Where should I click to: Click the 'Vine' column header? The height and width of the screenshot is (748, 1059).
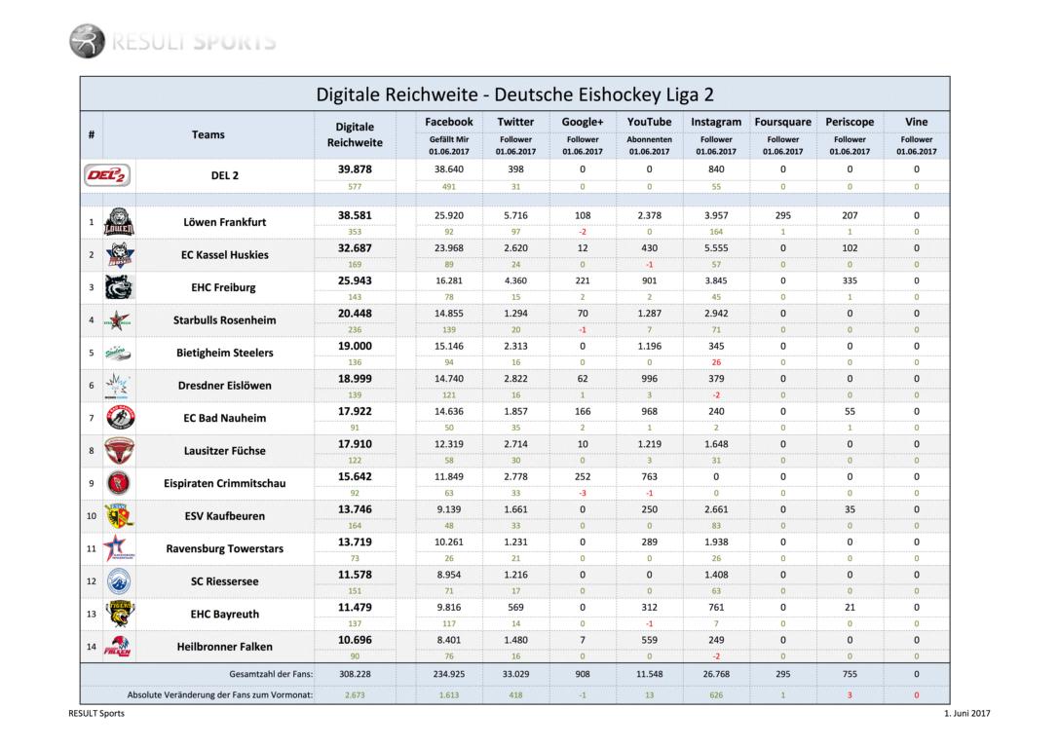pos(917,122)
